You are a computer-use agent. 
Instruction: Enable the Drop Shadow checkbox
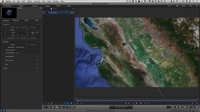click(3, 57)
